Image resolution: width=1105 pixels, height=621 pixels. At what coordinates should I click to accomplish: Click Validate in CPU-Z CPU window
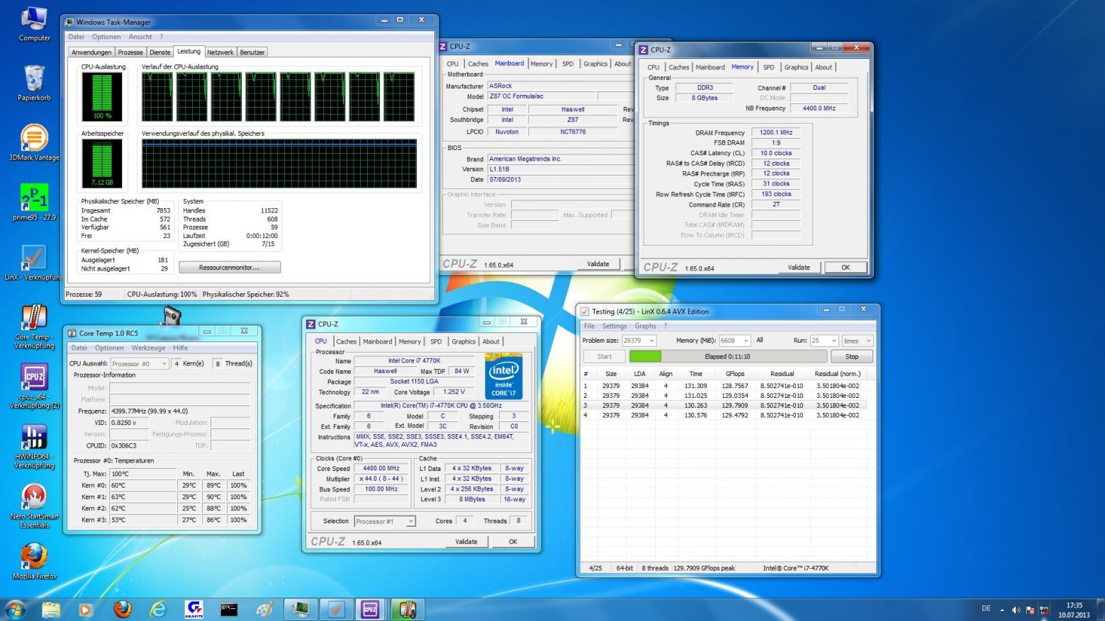(x=466, y=542)
